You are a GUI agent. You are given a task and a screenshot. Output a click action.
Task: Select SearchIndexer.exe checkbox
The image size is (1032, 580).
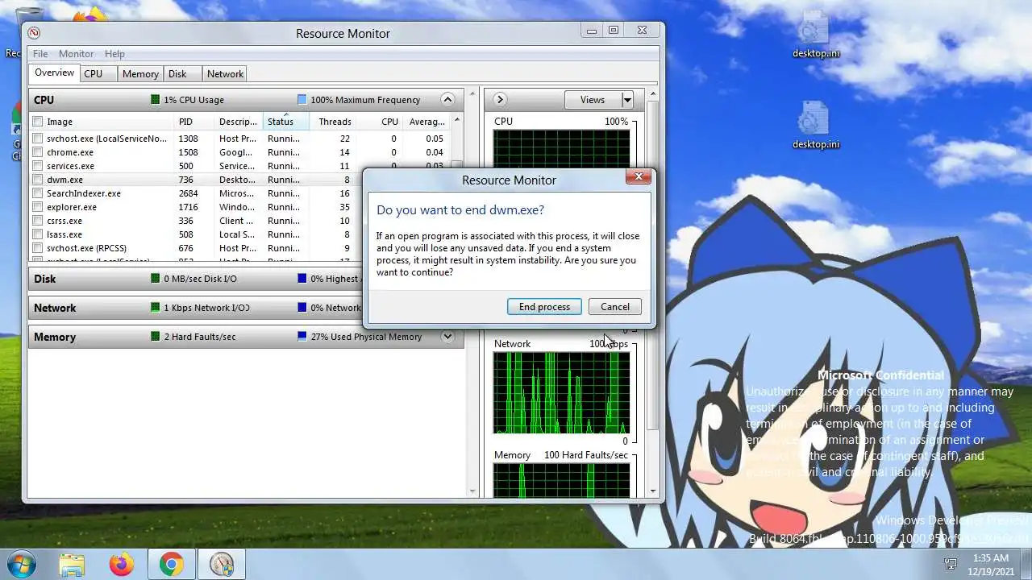[38, 193]
